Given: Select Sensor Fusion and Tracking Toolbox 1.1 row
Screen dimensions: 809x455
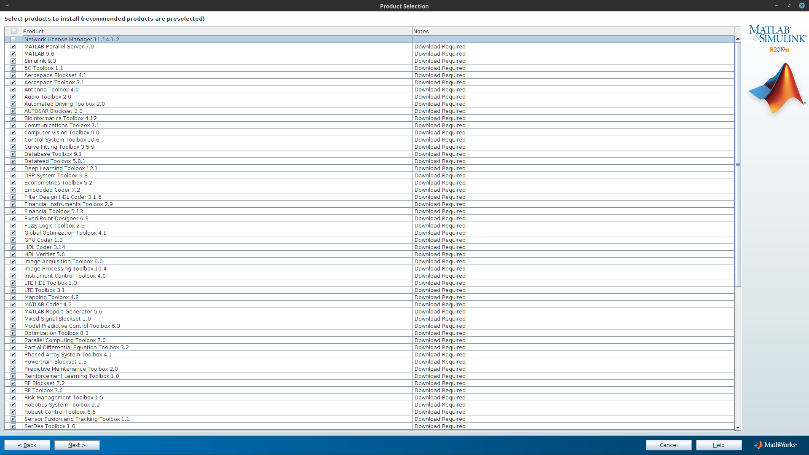Looking at the screenshot, I should click(369, 419).
